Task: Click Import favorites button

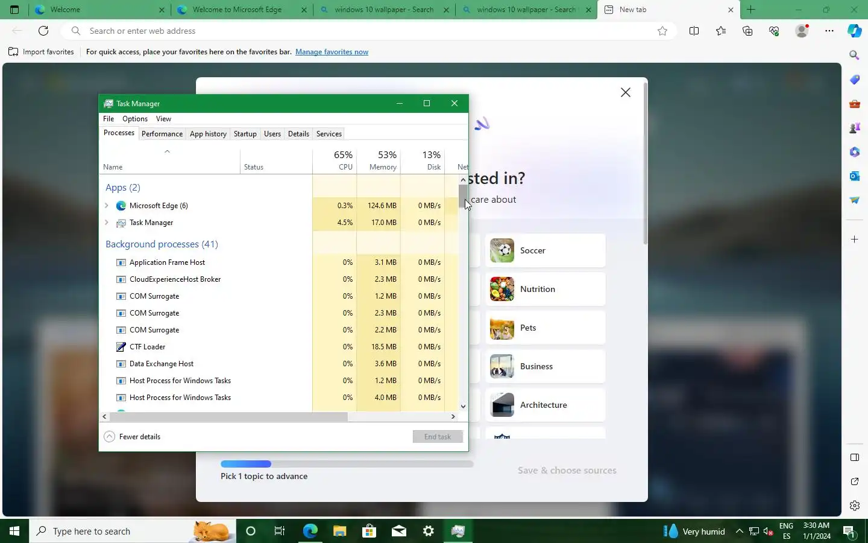Action: tap(41, 52)
